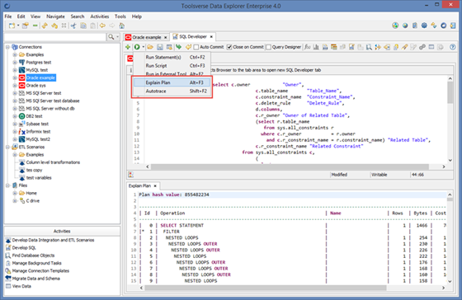The width and height of the screenshot is (462, 300).
Task: Select Run Script menu entry
Action: (x=172, y=66)
